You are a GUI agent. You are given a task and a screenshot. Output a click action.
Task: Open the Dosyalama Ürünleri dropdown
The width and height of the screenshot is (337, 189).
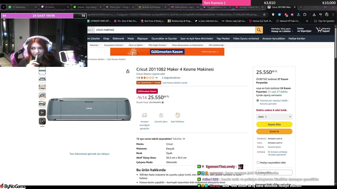(115, 45)
